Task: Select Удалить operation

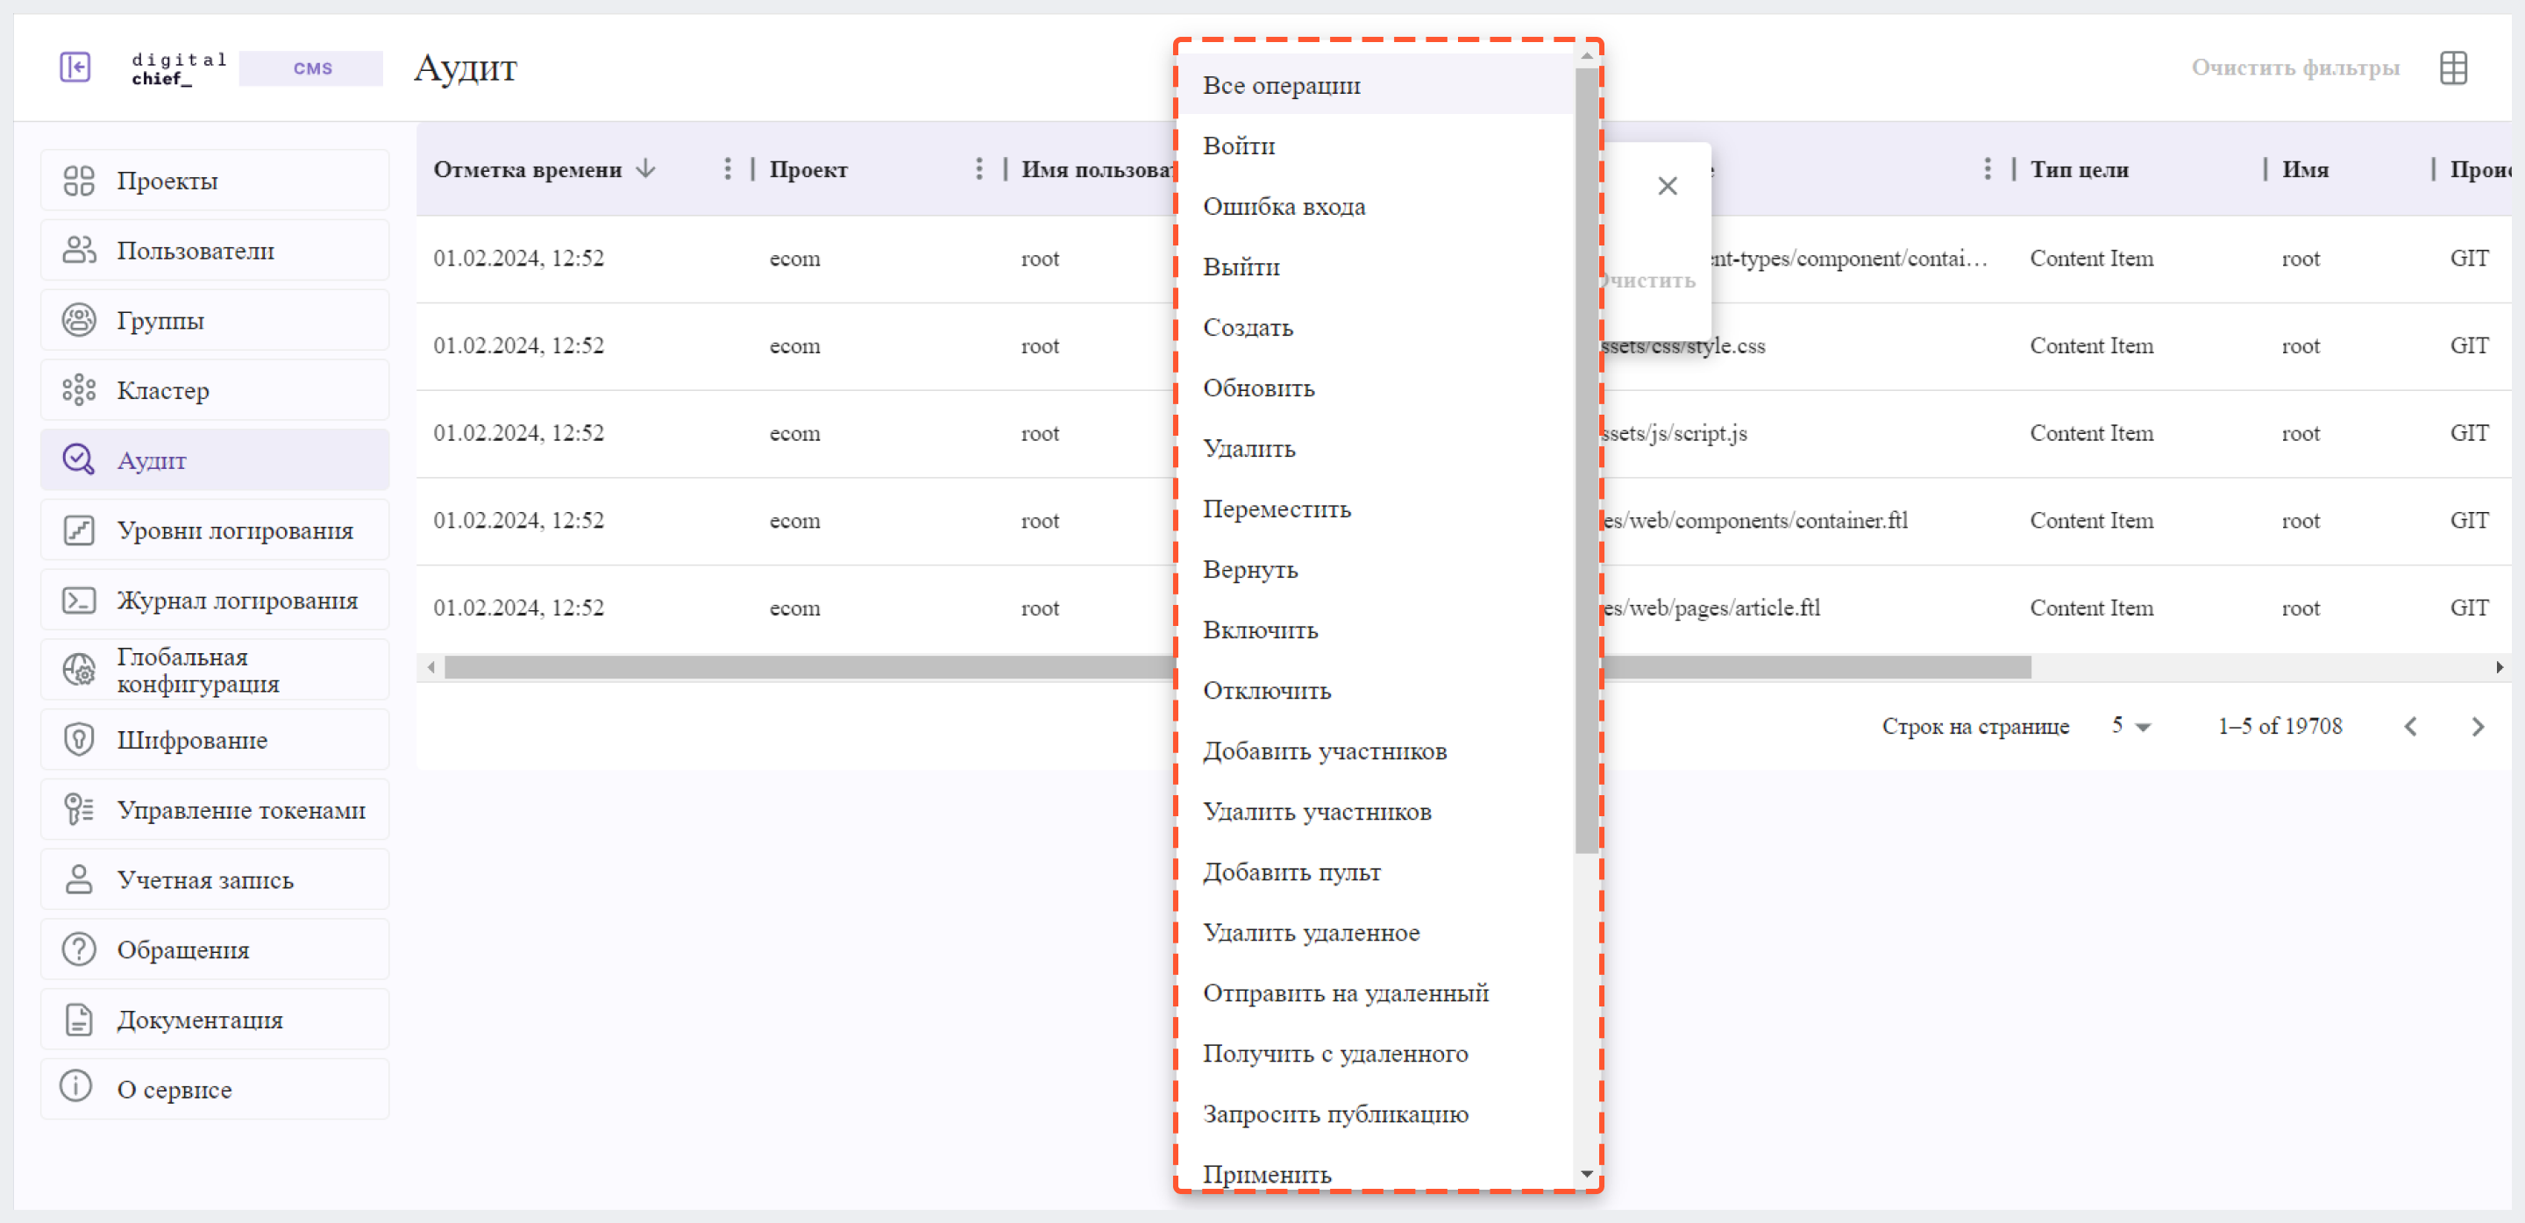Action: pyautogui.click(x=1374, y=448)
